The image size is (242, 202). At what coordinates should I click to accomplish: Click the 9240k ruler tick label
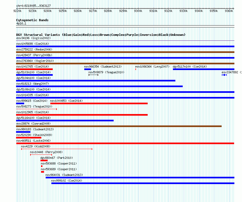48,11
